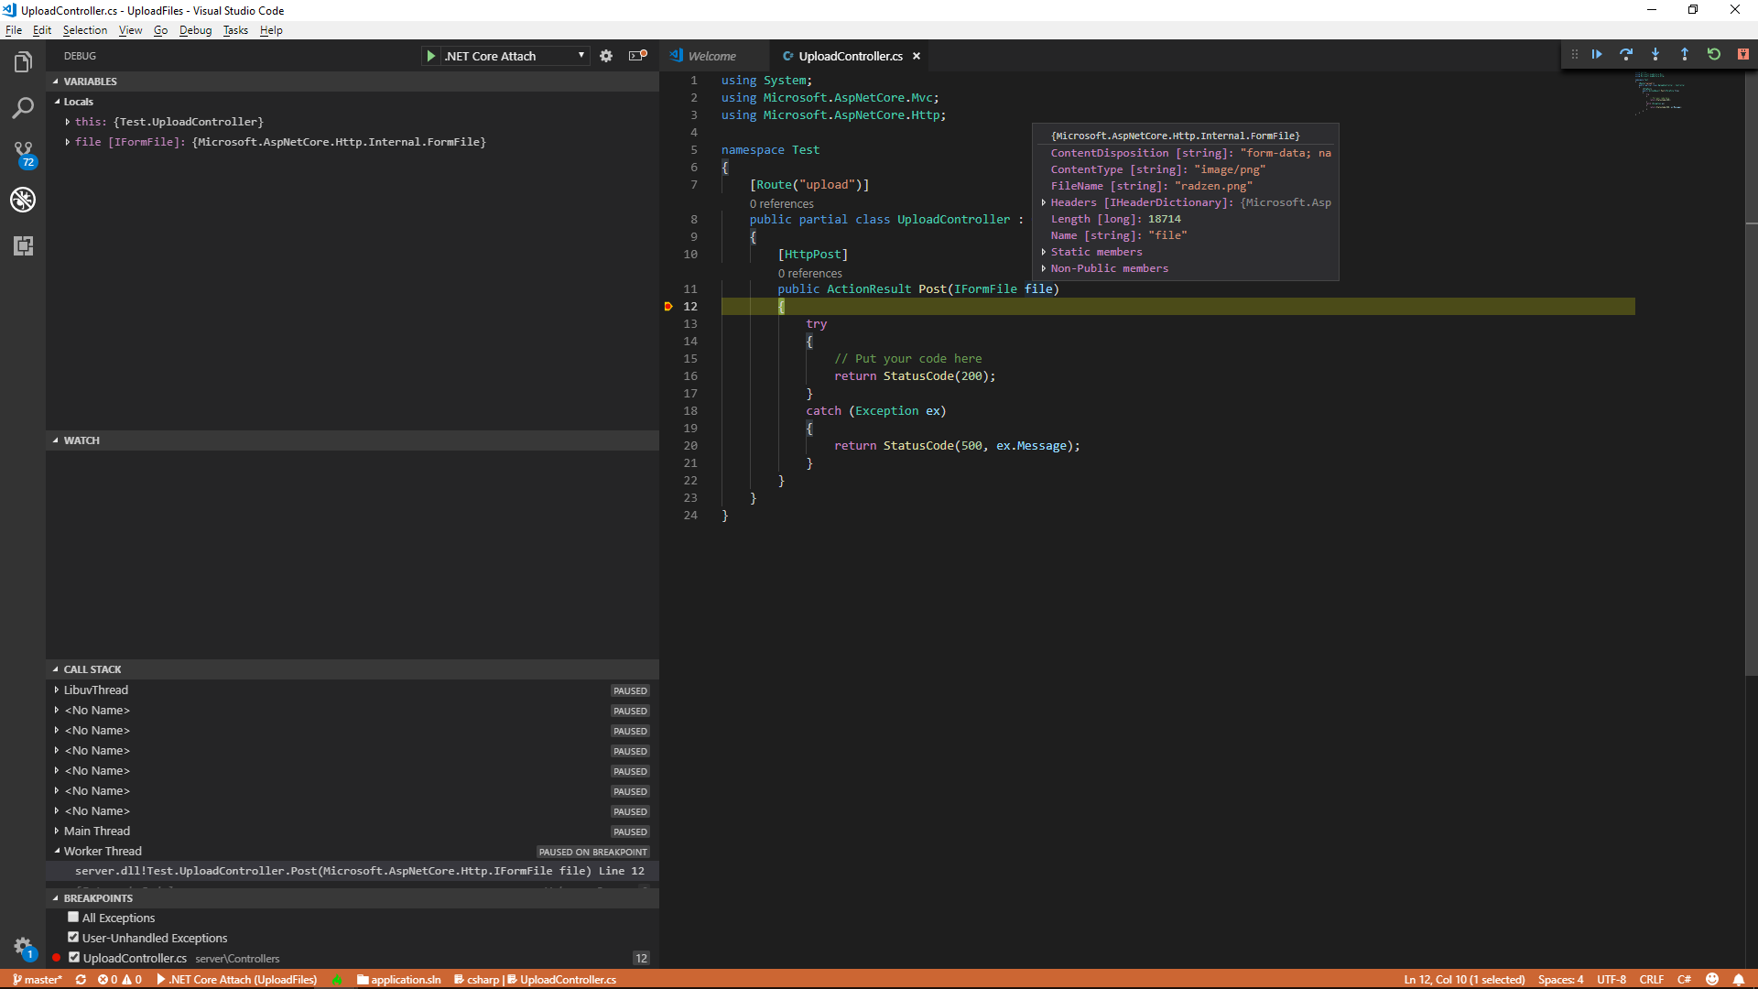Open Manage gear icon at bottom of activity bar

23,948
